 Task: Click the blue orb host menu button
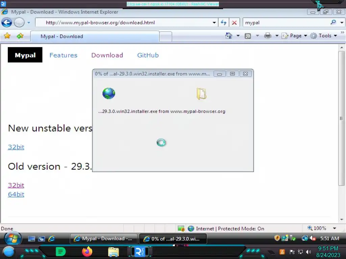(x=9, y=252)
